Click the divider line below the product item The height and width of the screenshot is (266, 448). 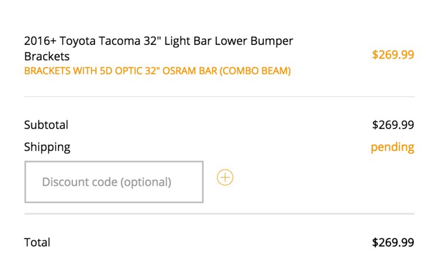tap(219, 97)
